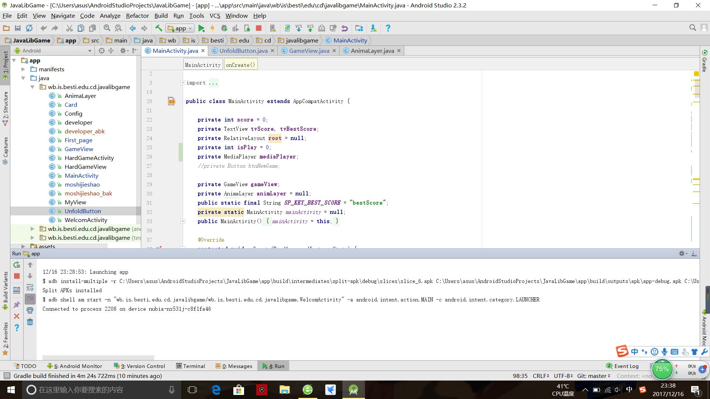The height and width of the screenshot is (399, 710).
Task: Run the app with green play icon
Action: coord(201,28)
